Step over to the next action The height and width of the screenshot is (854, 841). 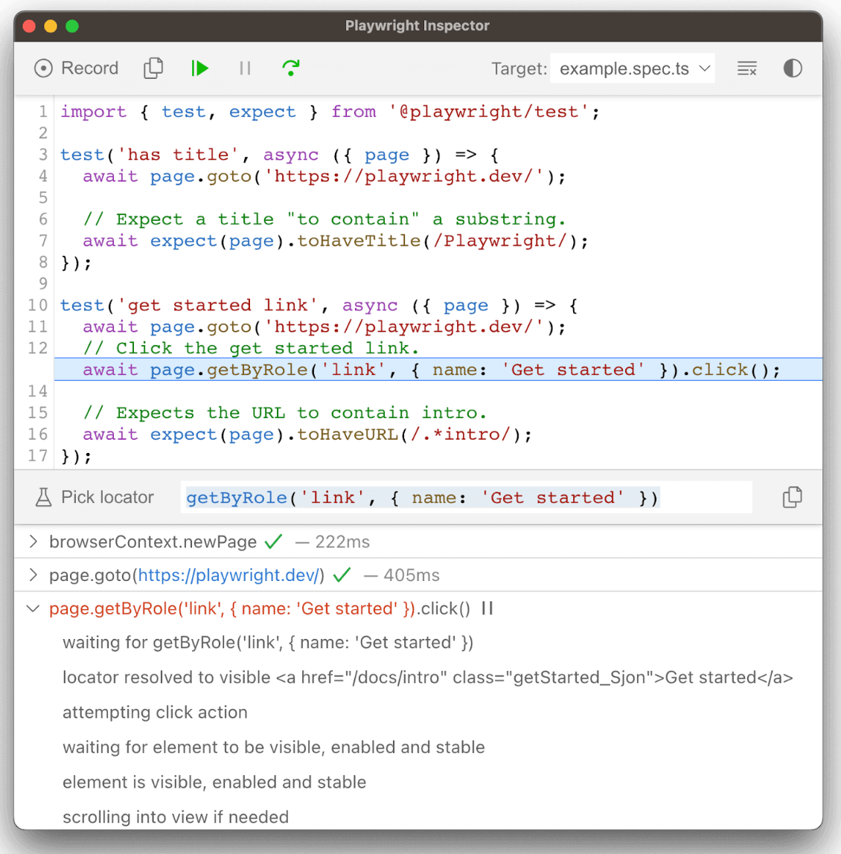(x=290, y=68)
